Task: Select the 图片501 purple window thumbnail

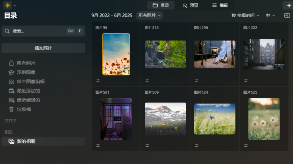Action: (x=116, y=119)
